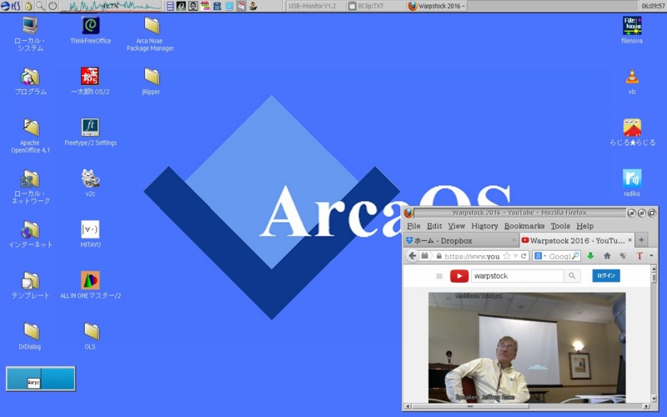
Task: Open Firefox downloads green arrow
Action: (x=590, y=256)
